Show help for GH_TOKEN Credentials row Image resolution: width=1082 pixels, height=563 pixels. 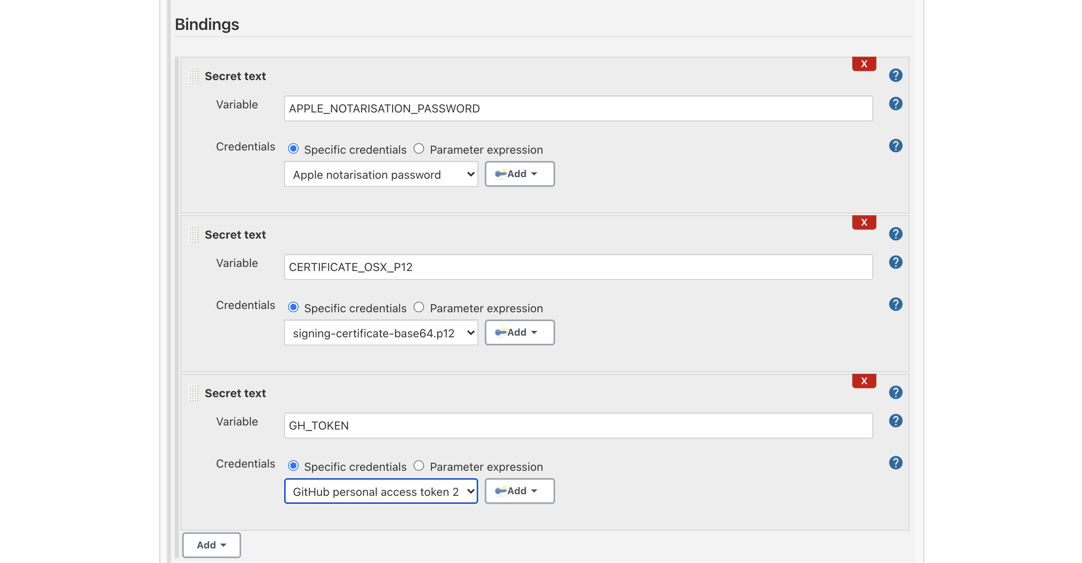point(895,463)
